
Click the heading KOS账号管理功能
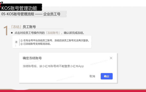[x=19, y=8]
